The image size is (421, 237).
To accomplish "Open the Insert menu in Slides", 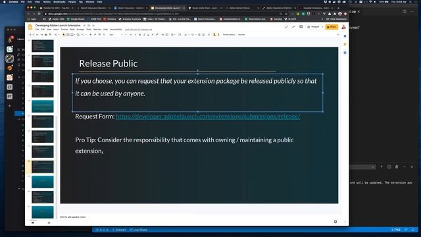I will pos(56,29).
